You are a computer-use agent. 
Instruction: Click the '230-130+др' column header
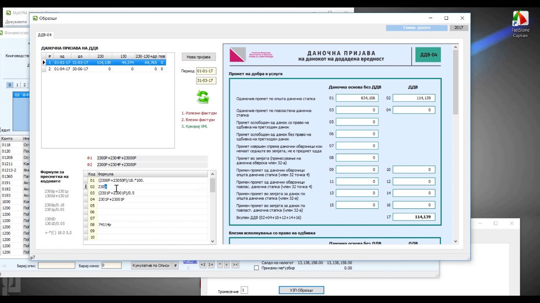click(x=146, y=56)
